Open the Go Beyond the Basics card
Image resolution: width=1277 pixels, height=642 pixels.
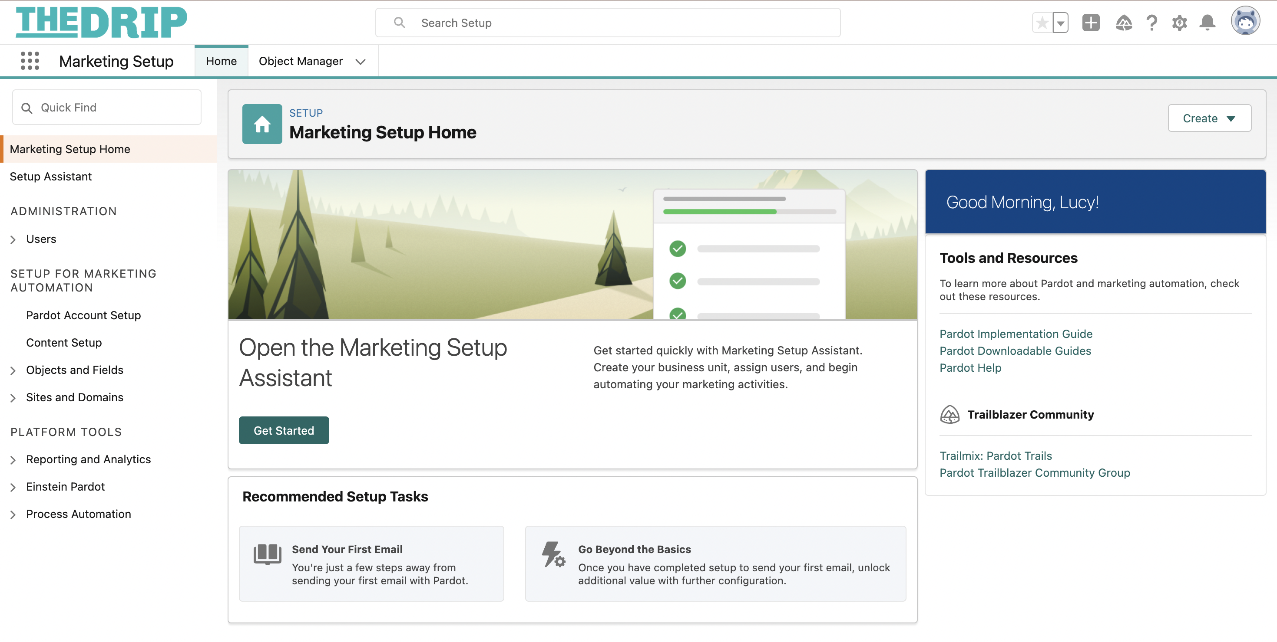[x=715, y=564]
